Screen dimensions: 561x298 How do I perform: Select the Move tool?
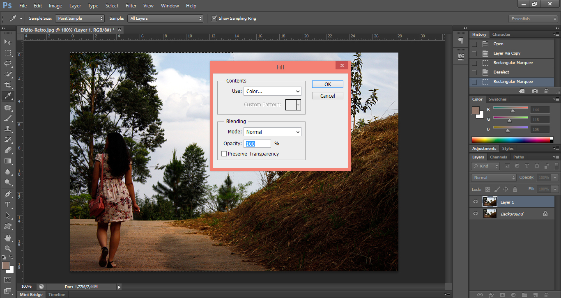tap(8, 42)
